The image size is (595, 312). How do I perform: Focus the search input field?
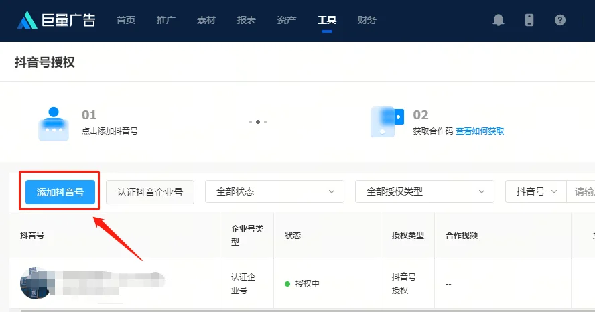tap(580, 191)
